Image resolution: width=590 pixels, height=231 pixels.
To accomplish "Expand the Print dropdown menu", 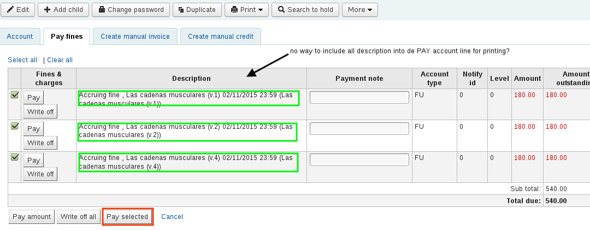I will [247, 10].
